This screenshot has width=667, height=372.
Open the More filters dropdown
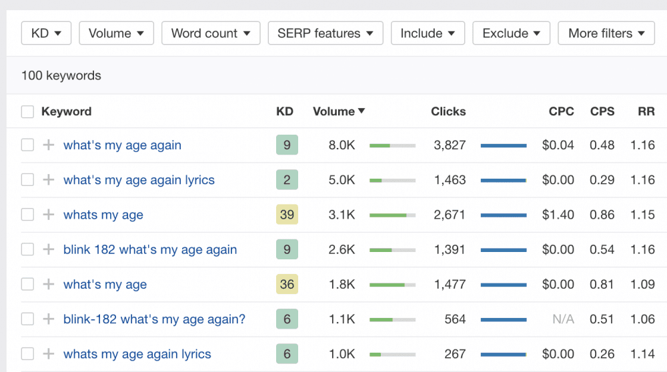pyautogui.click(x=606, y=33)
